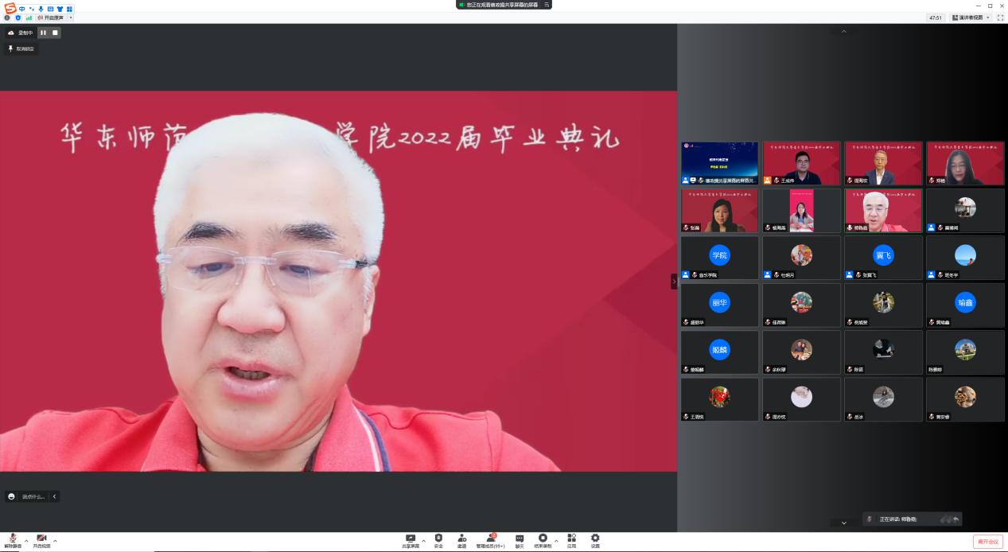The width and height of the screenshot is (1008, 552).
Task: Turn on camera with 开启视频 button
Action: tap(41, 540)
